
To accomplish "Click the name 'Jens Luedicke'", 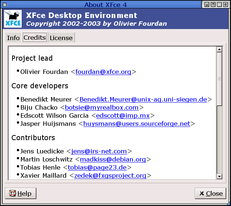I will click(42, 152).
